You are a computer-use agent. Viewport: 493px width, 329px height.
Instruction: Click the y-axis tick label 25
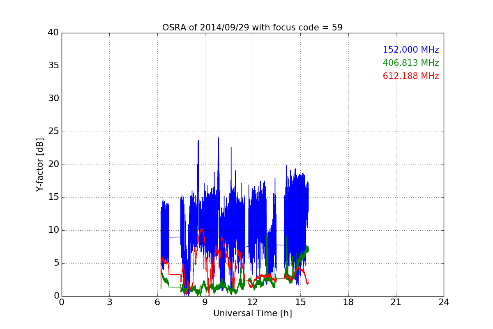pos(53,132)
